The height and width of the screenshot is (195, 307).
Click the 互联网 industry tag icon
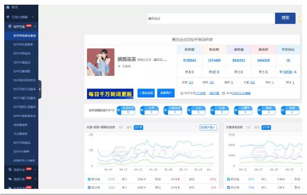[119, 66]
